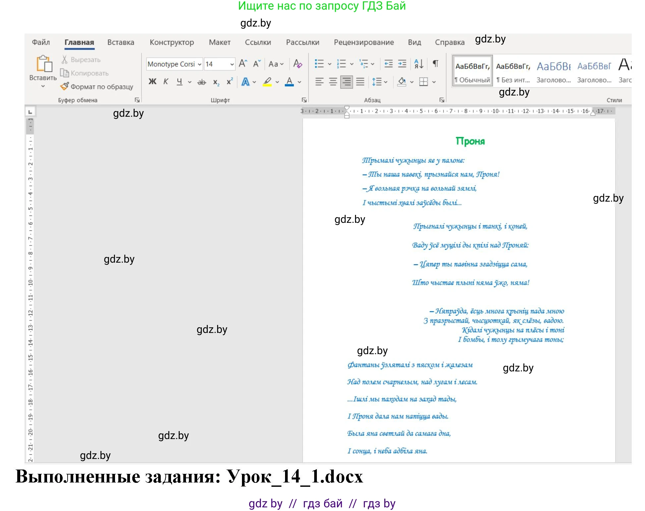The image size is (645, 511).
Task: Click the multilevel list icon
Action: click(x=364, y=63)
